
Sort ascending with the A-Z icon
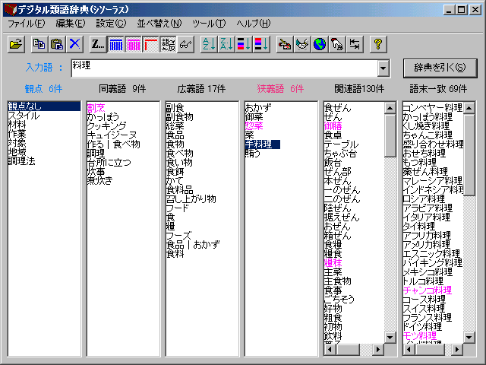[x=209, y=44]
